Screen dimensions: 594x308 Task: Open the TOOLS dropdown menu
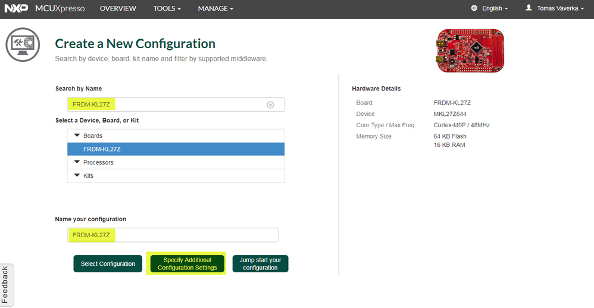coord(167,8)
